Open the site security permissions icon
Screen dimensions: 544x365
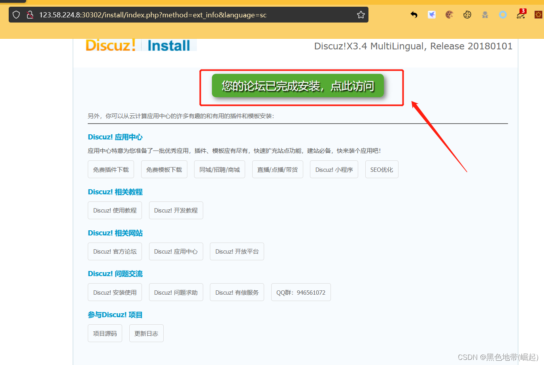point(30,15)
